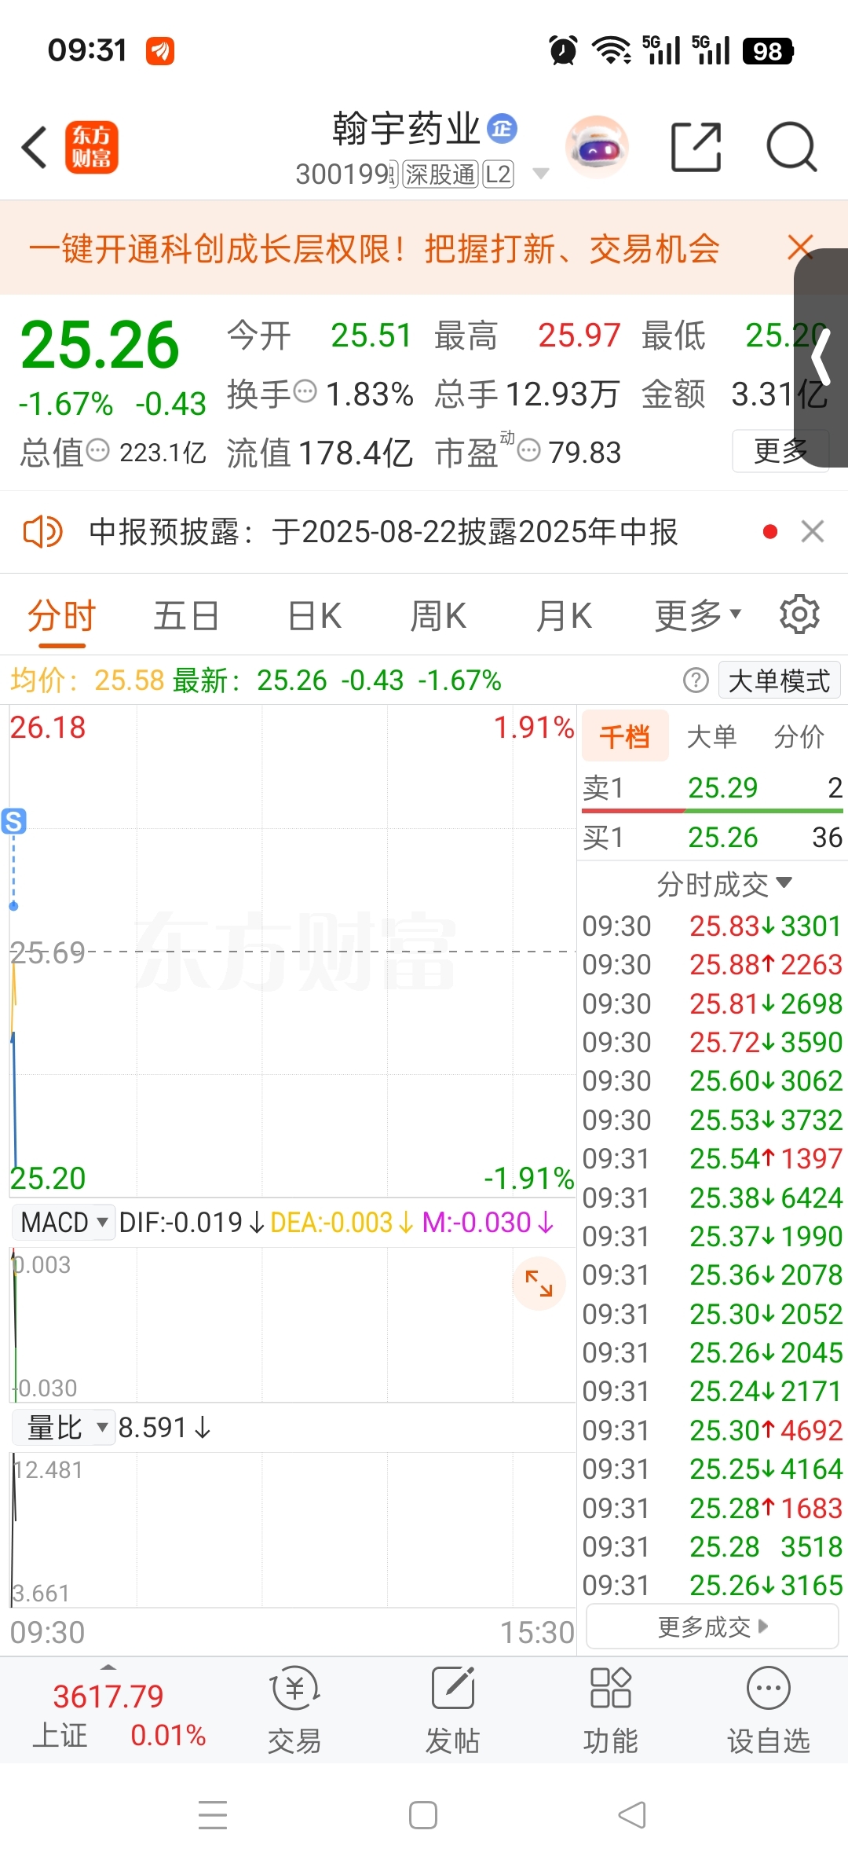Tap 换手 info circle icon

click(305, 391)
